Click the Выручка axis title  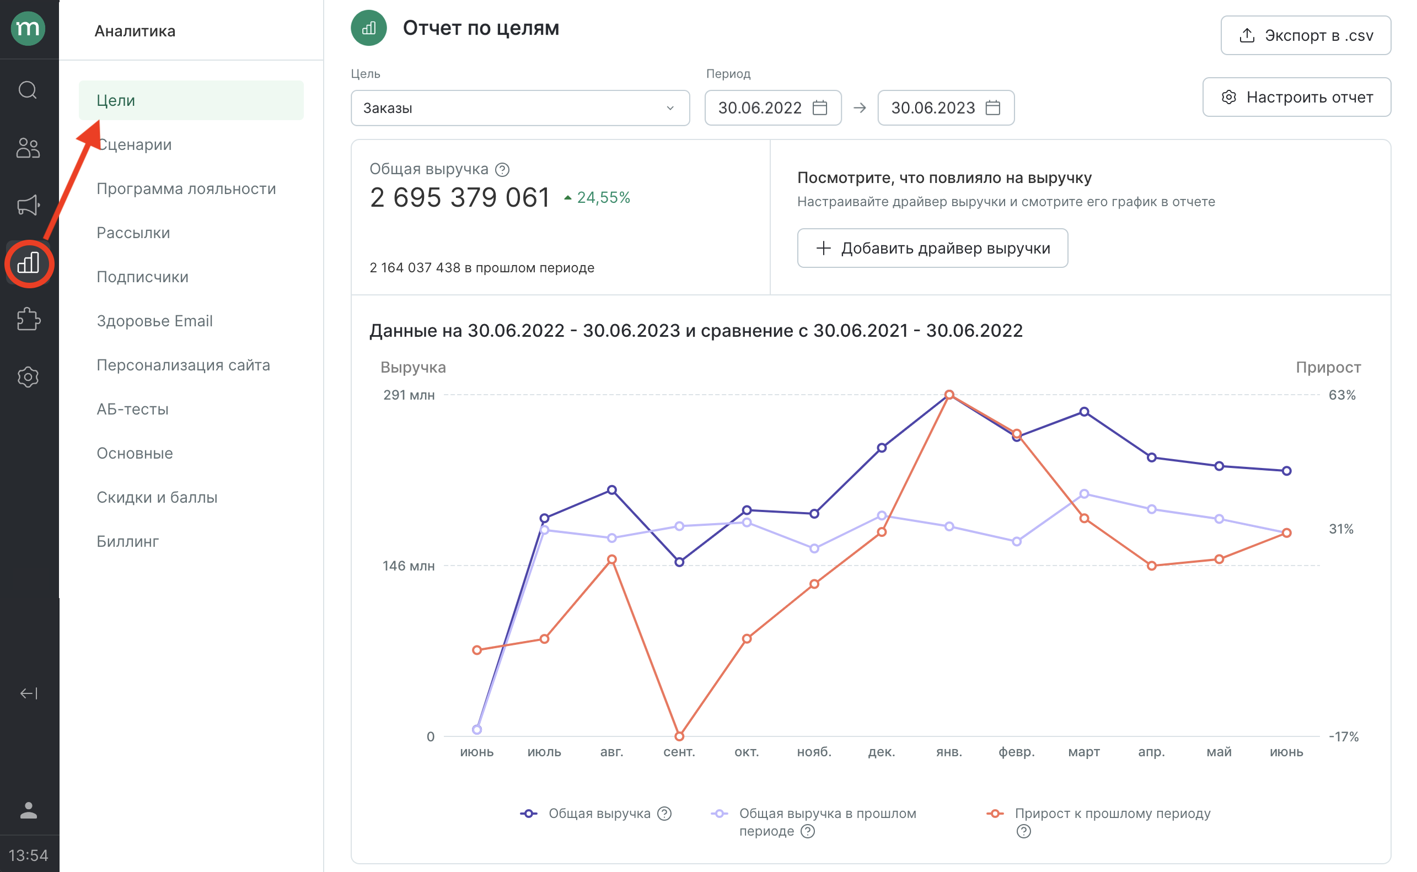[x=413, y=367]
